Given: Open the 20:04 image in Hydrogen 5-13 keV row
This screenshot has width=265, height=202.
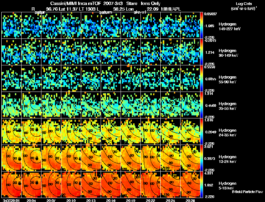Looking at the screenshot, I should pos(31,184).
